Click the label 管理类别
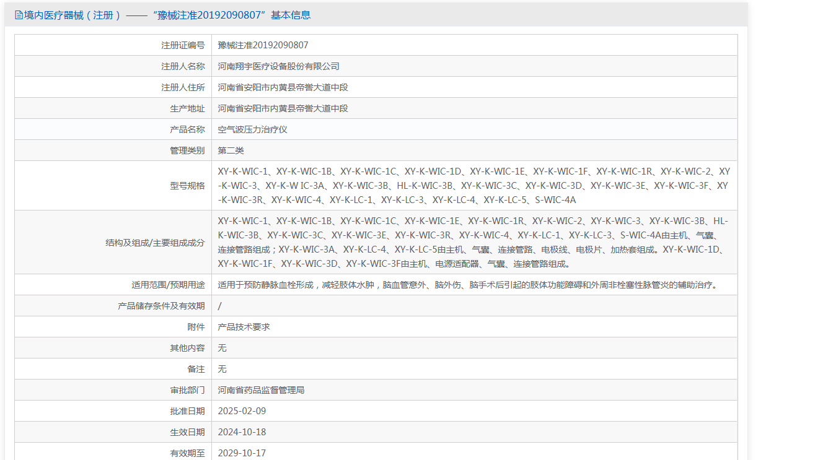Screen dimensions: 815x460 [x=187, y=150]
